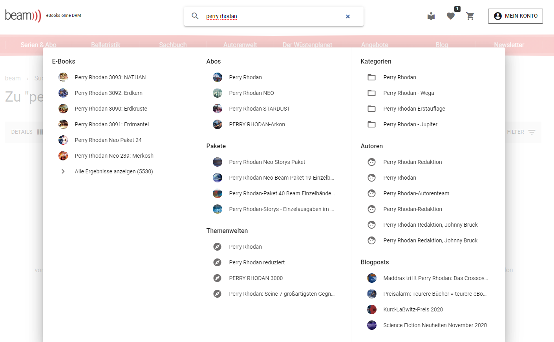Open Blog menu item
Viewport: 554px width, 342px height.
point(442,45)
